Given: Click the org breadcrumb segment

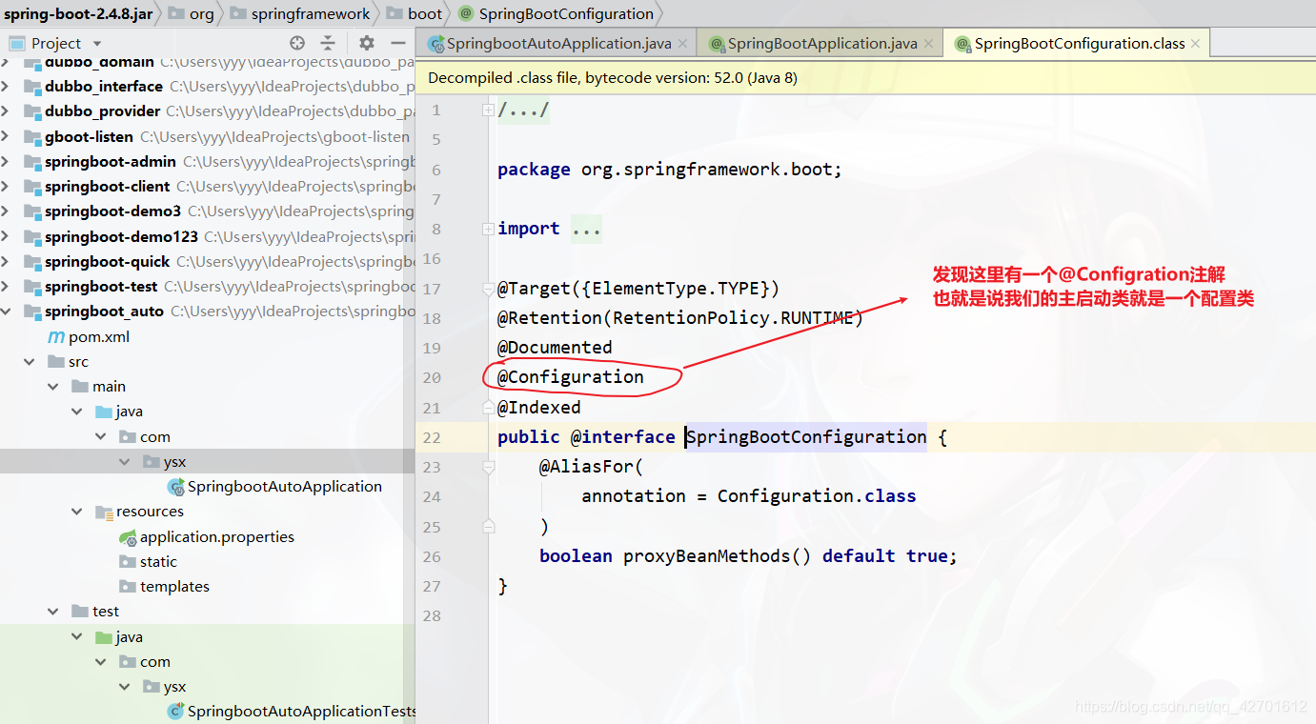Looking at the screenshot, I should [x=192, y=13].
